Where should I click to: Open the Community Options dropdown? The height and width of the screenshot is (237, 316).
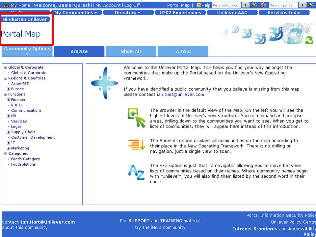27,51
